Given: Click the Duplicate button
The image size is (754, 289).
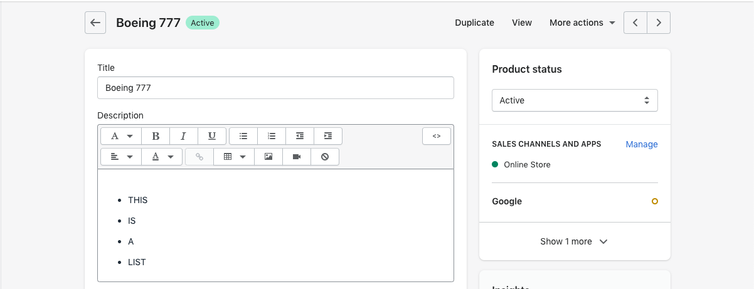Looking at the screenshot, I should pos(474,23).
